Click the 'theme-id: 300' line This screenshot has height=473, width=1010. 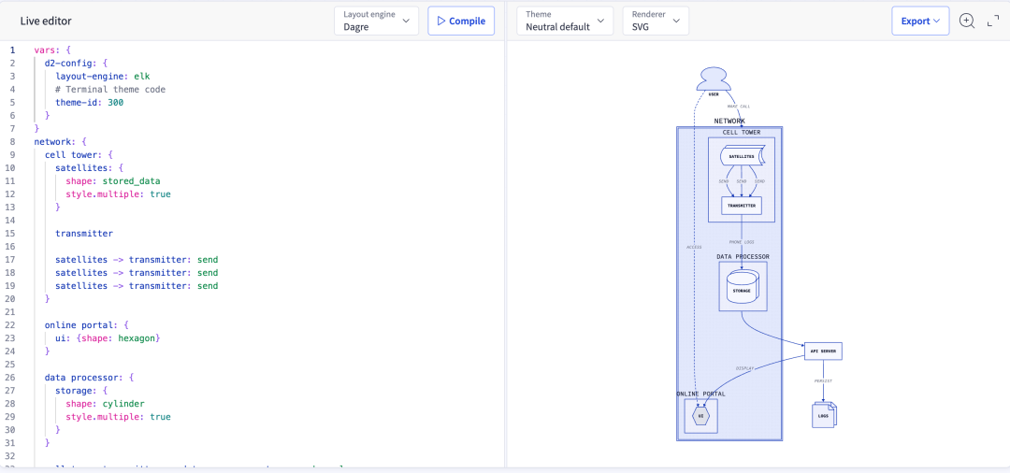tap(90, 102)
